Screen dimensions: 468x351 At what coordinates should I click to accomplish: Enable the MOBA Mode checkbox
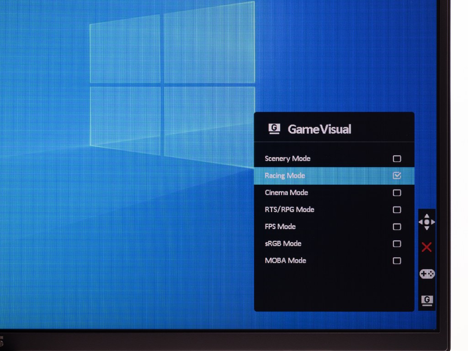(x=397, y=261)
